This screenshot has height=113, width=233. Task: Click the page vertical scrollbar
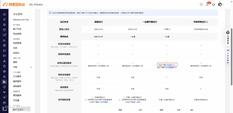pos(231,57)
